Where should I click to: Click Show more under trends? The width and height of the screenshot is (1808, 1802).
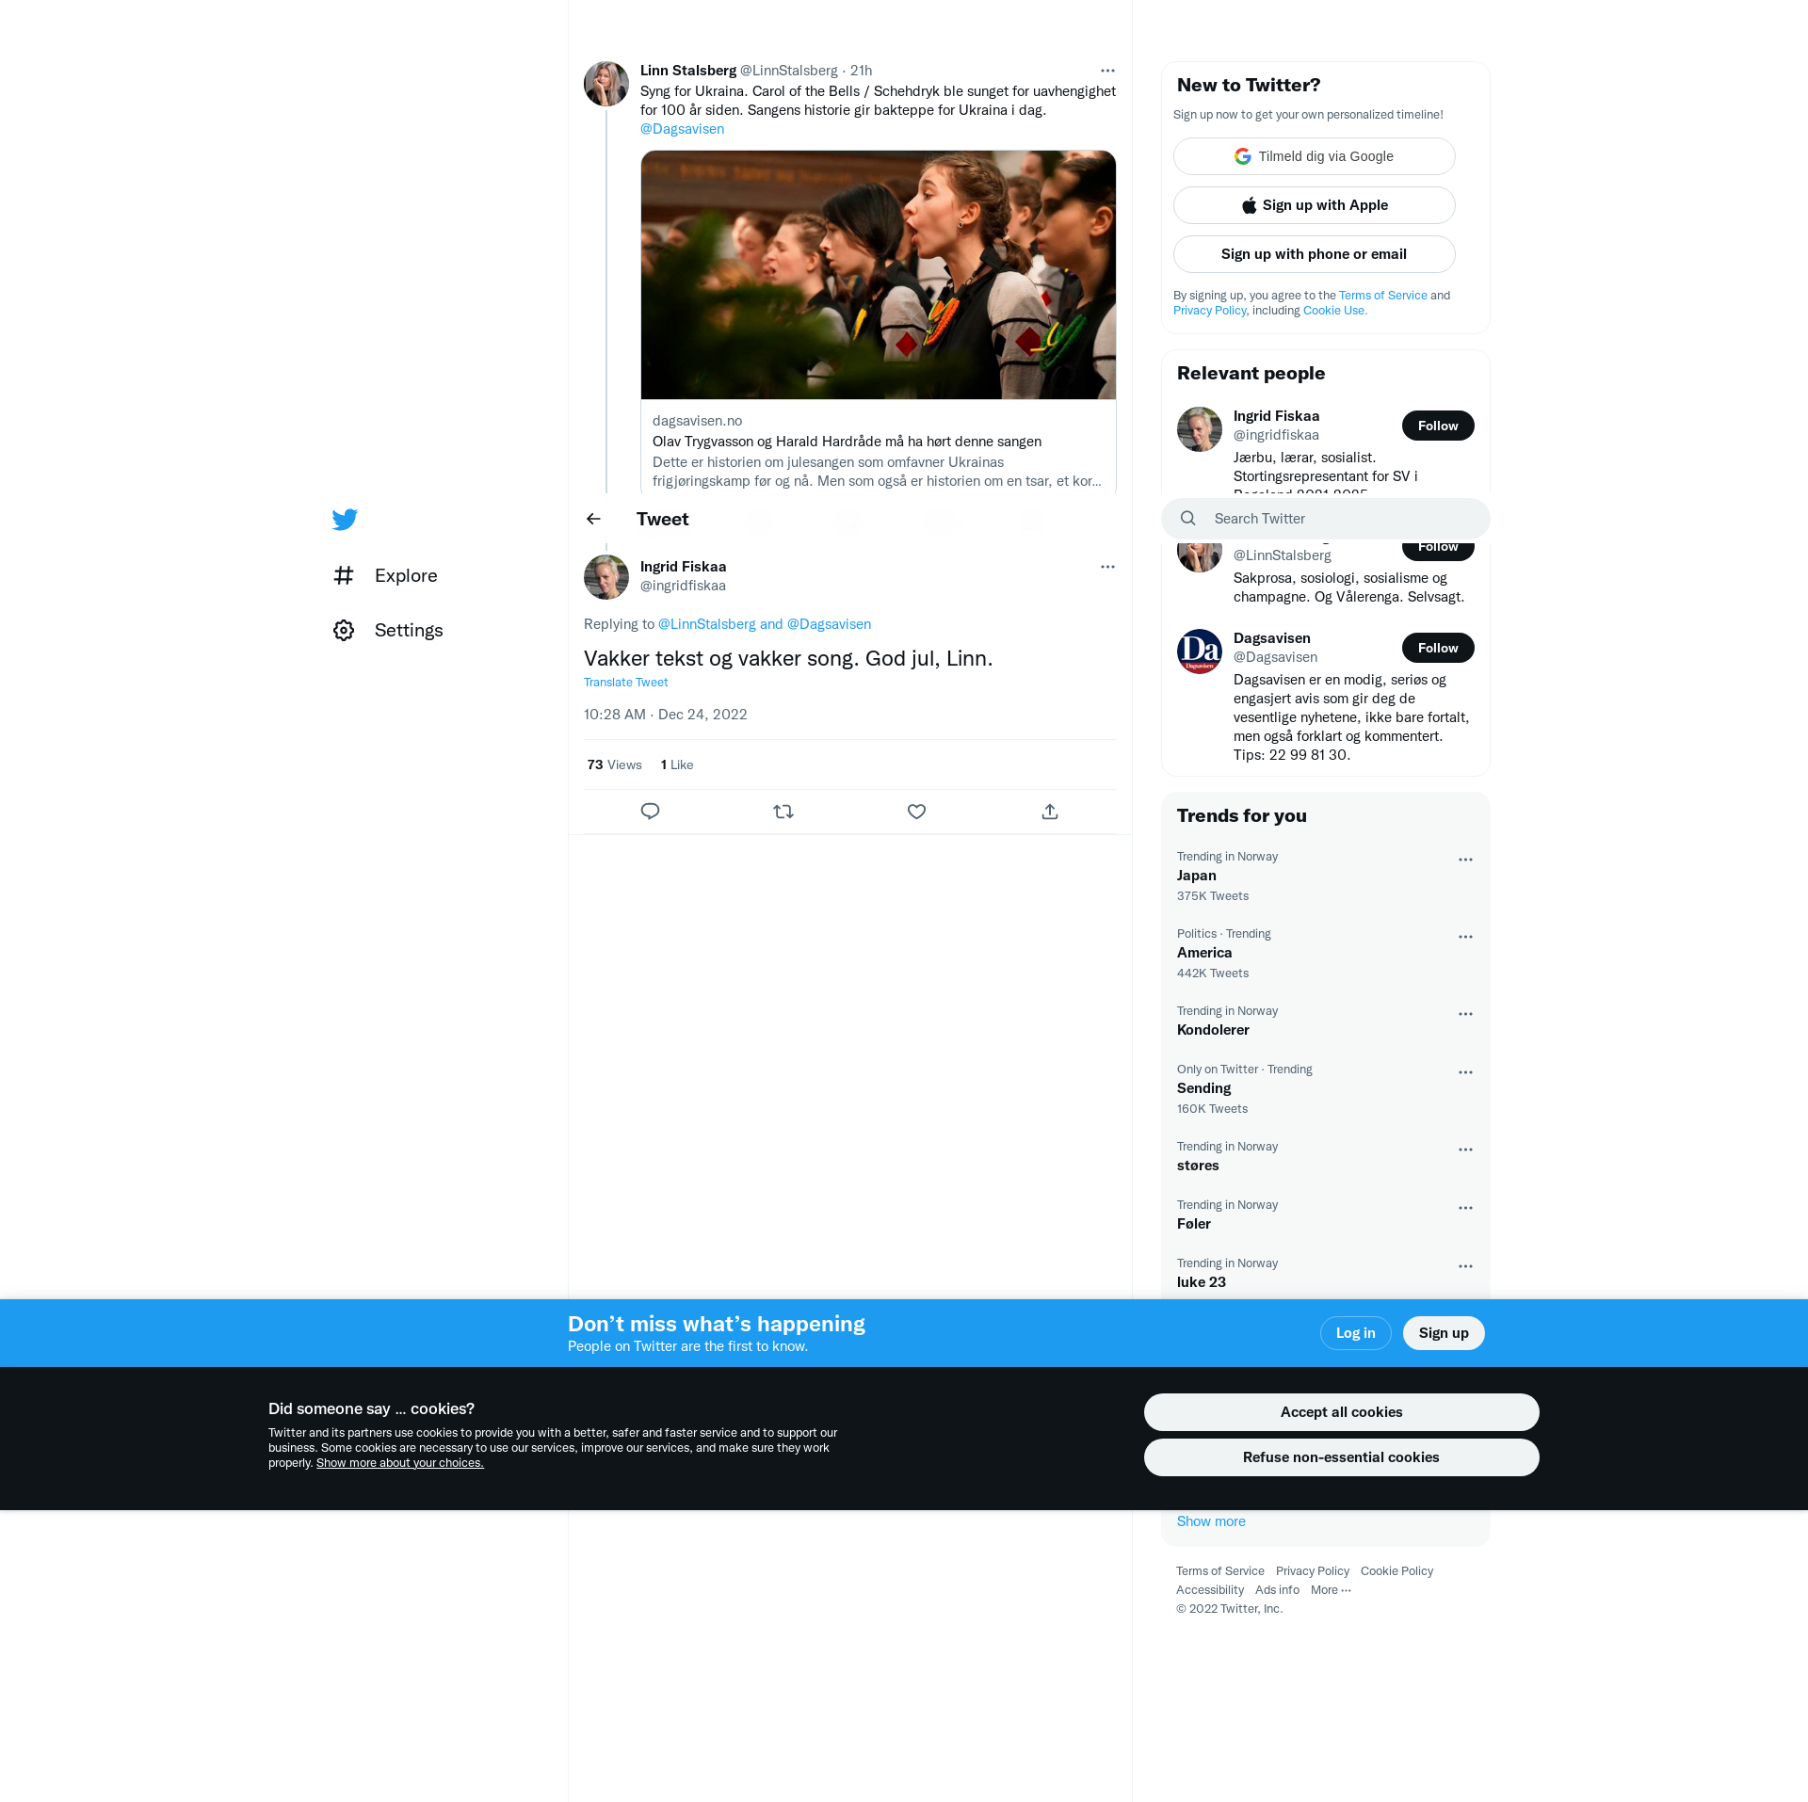click(x=1211, y=1521)
